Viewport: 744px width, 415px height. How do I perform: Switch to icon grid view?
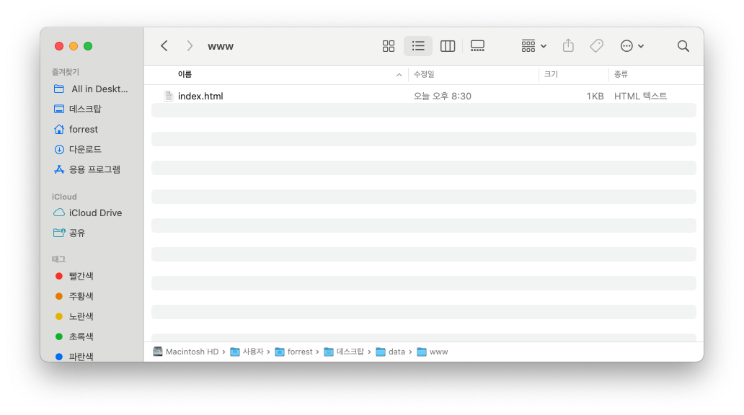pos(388,46)
